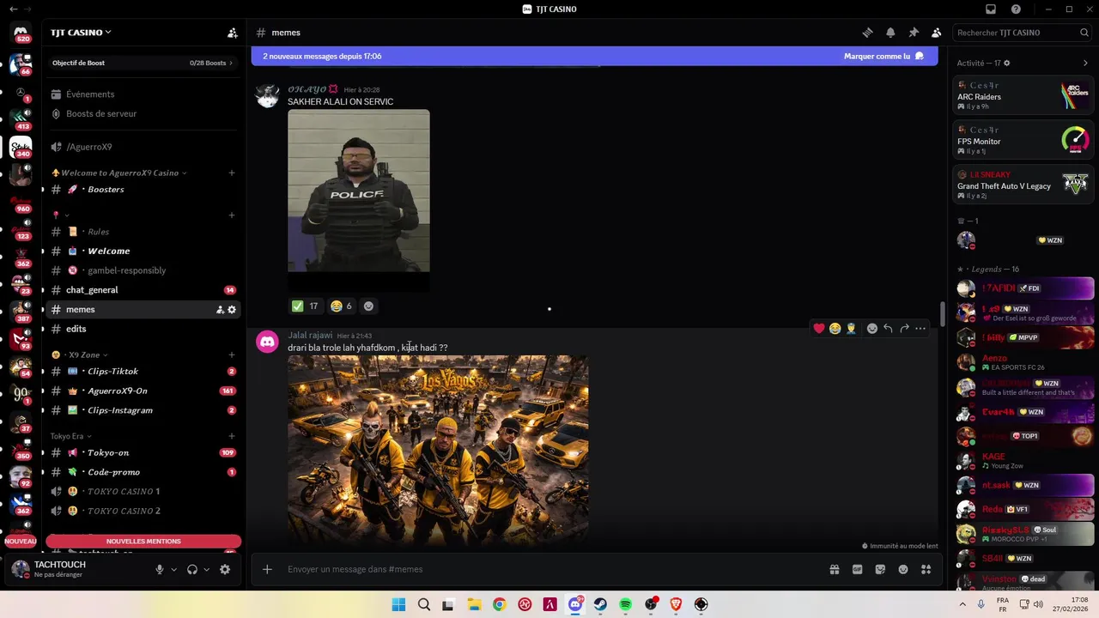Open Direct Messages home icon

click(x=21, y=33)
